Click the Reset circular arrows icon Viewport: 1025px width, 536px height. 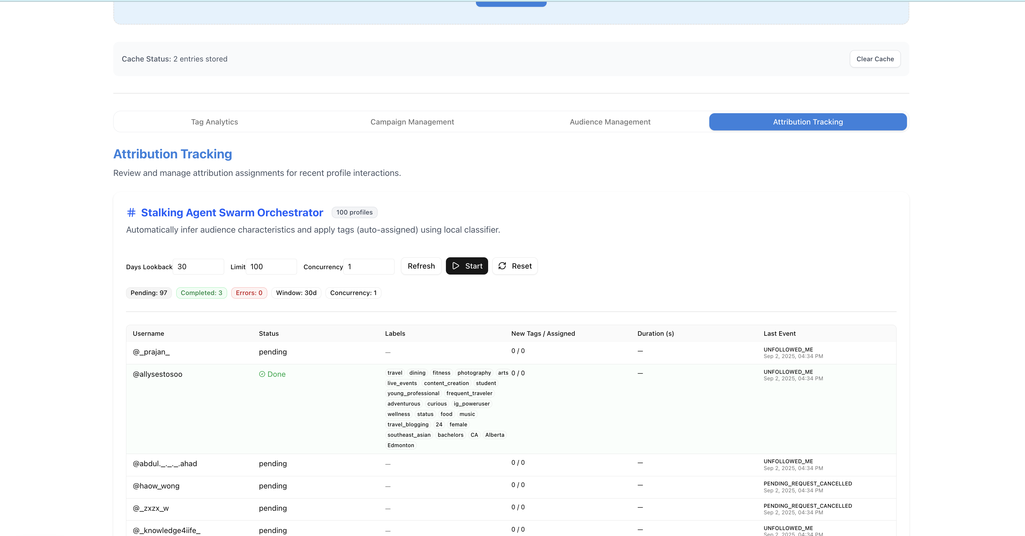tap(502, 266)
